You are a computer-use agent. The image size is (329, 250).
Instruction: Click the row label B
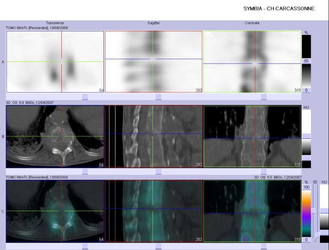pos(3,137)
